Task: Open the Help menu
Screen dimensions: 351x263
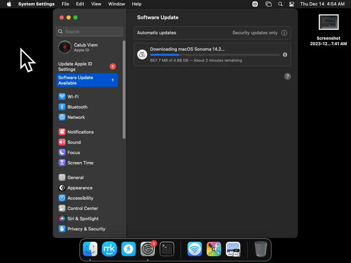Action: 136,4
